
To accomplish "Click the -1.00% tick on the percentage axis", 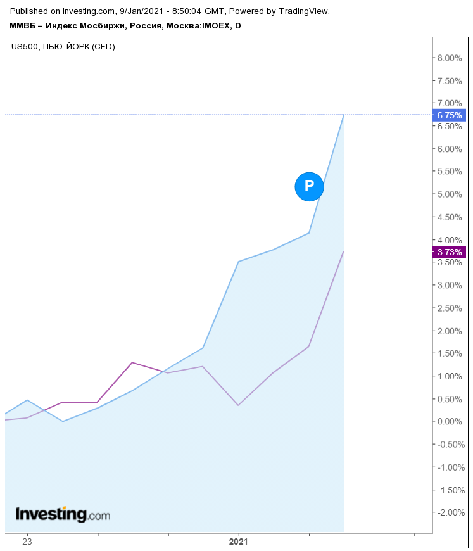I will [x=448, y=467].
